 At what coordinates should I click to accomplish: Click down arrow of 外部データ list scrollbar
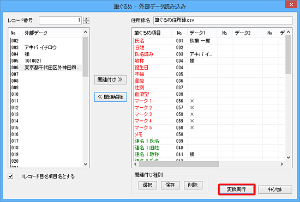coord(86,164)
